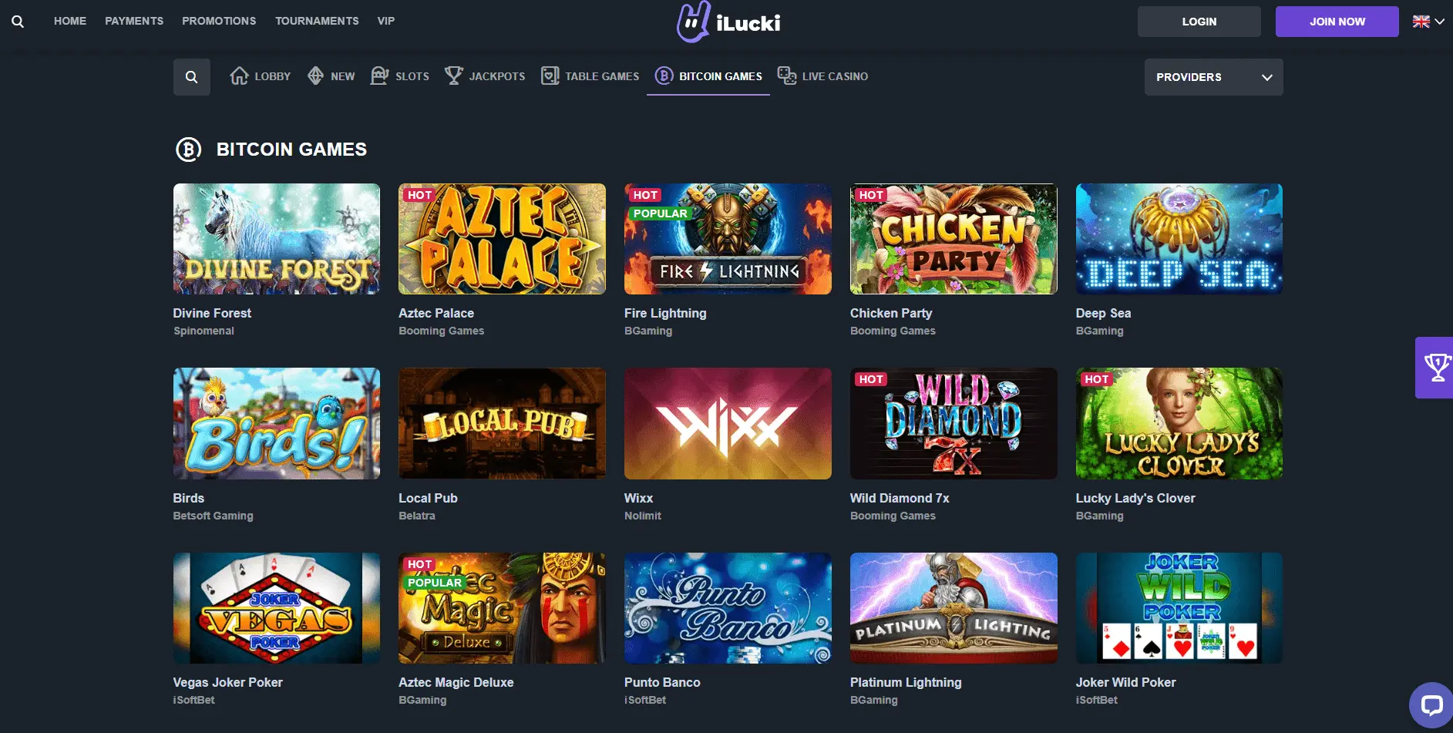The width and height of the screenshot is (1453, 733).
Task: Expand the Providers dropdown
Action: point(1213,77)
